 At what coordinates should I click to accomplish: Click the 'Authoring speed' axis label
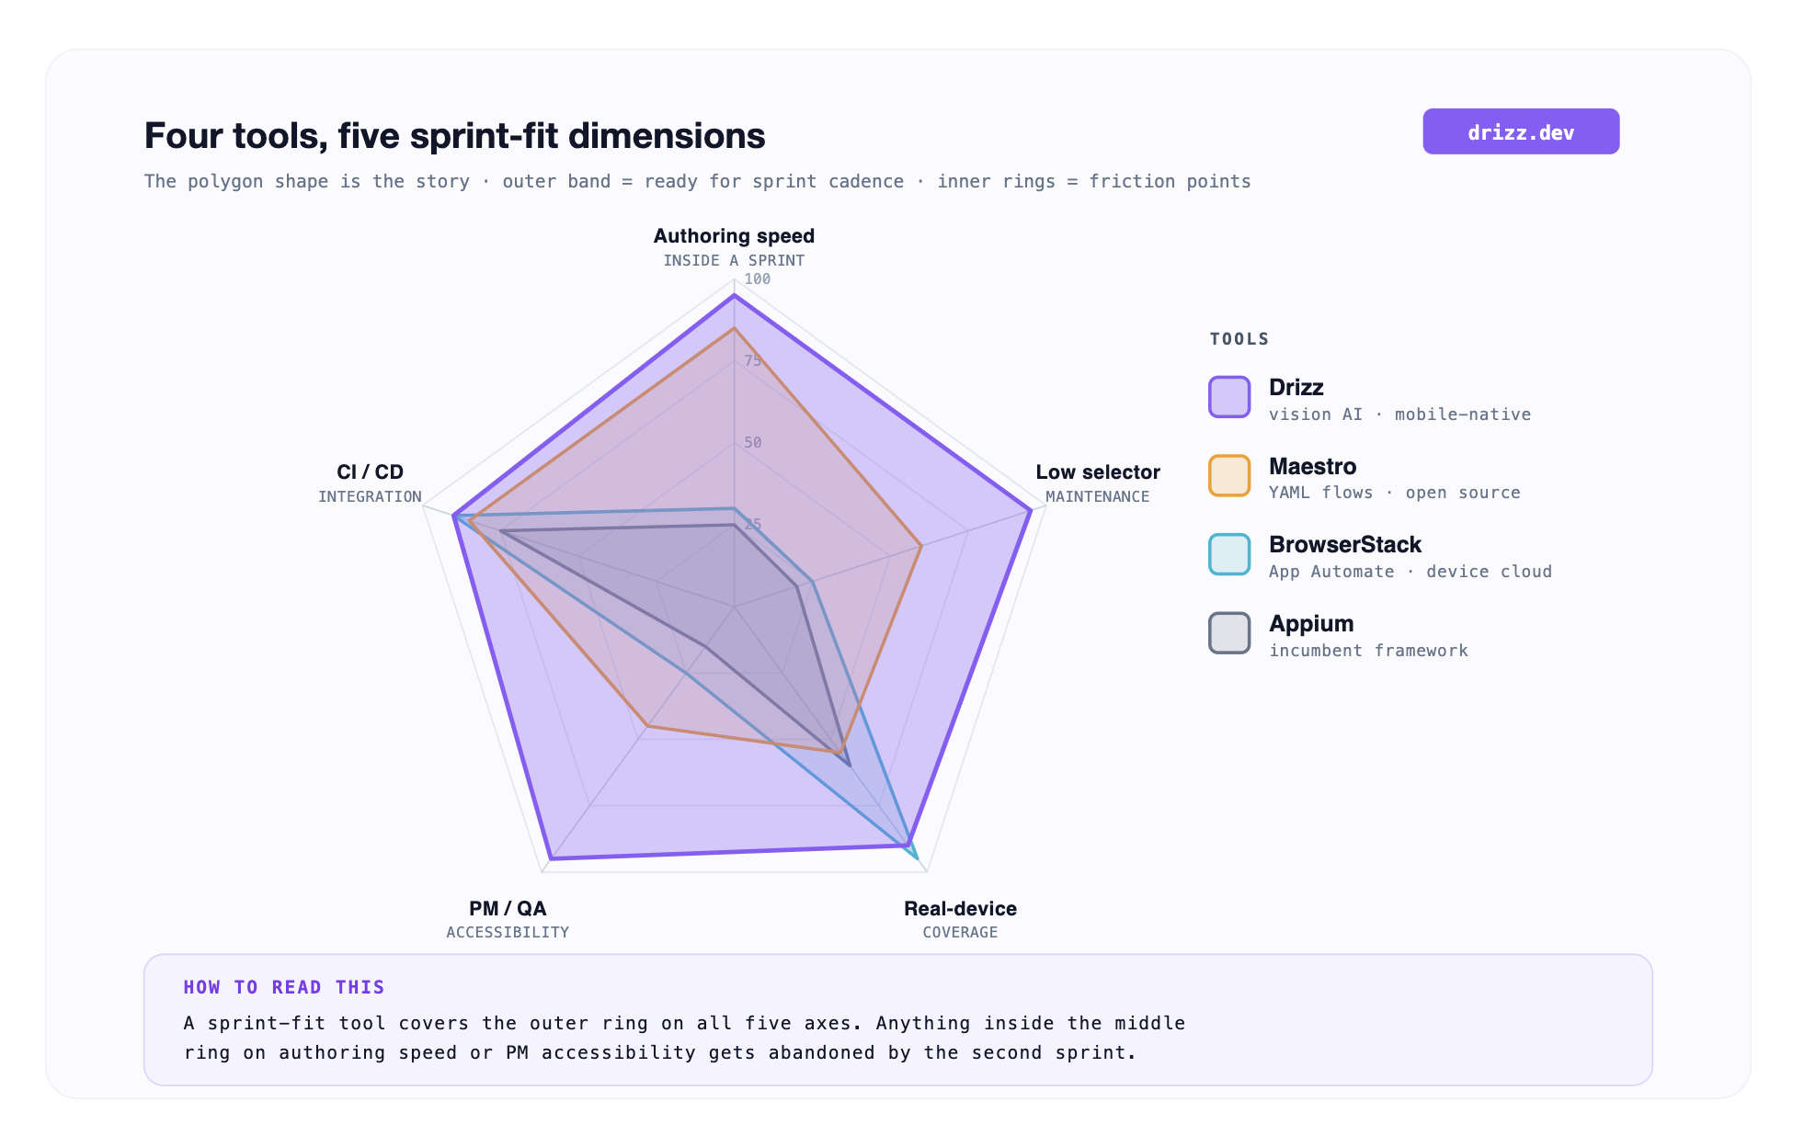(x=734, y=236)
